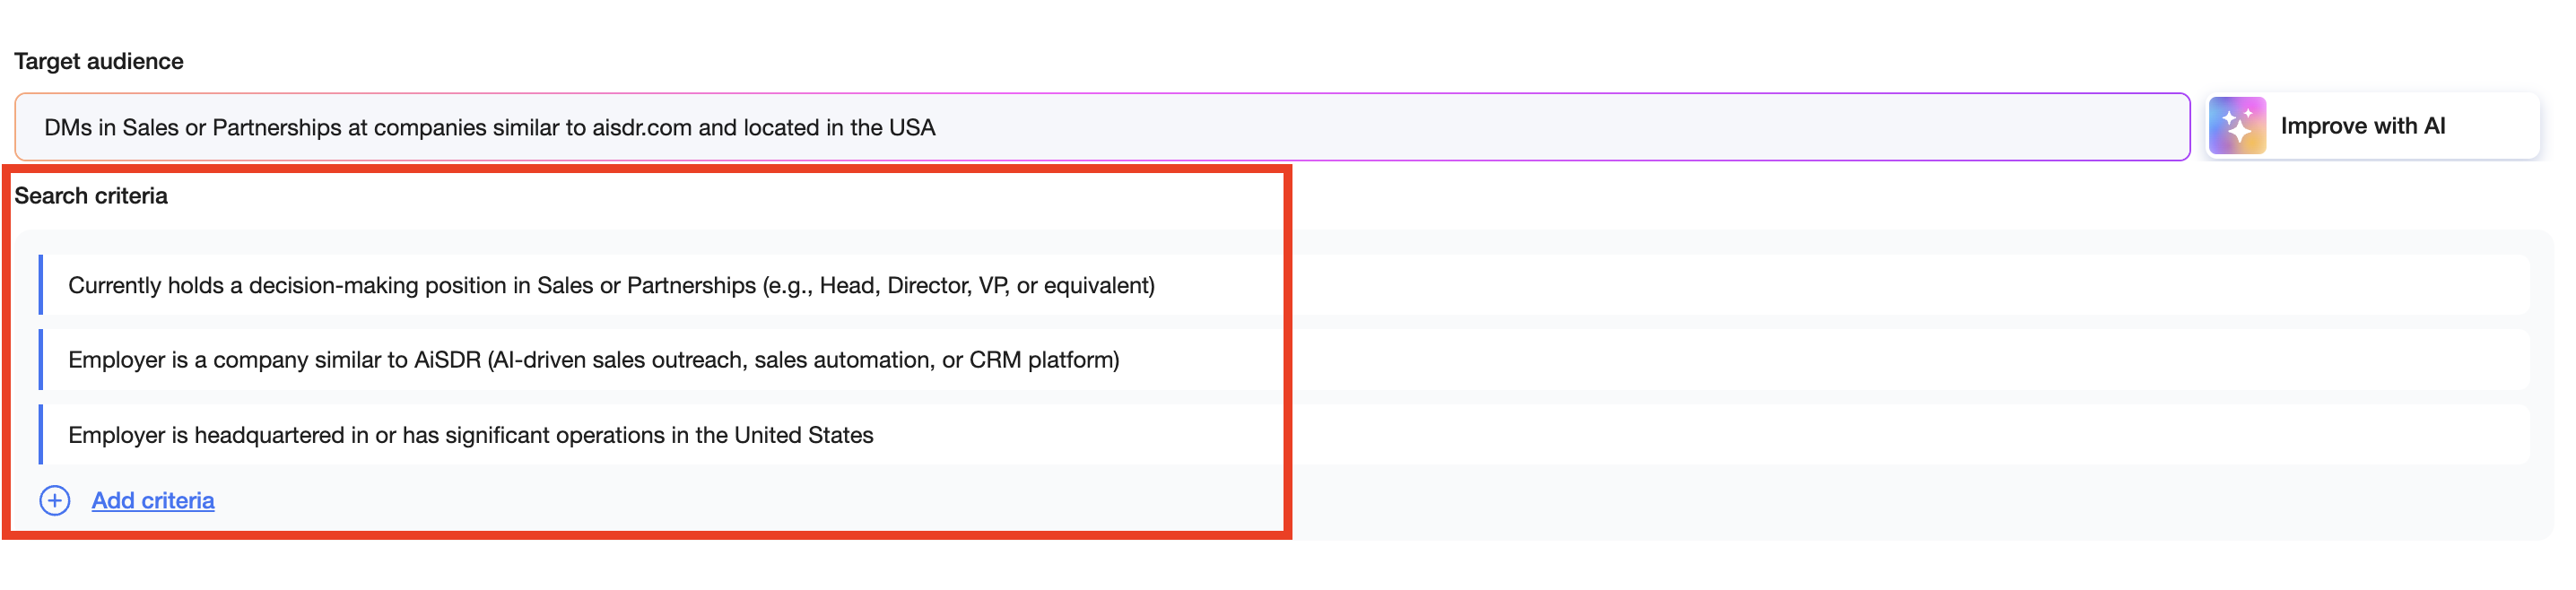Screen dimensions: 2576x590
Task: Click the United States text in third criterion
Action: 804,435
